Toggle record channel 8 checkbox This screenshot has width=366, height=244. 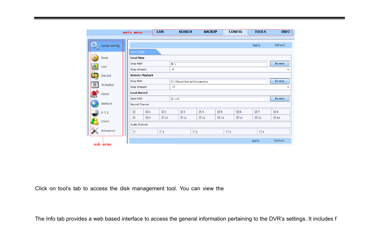point(275,112)
